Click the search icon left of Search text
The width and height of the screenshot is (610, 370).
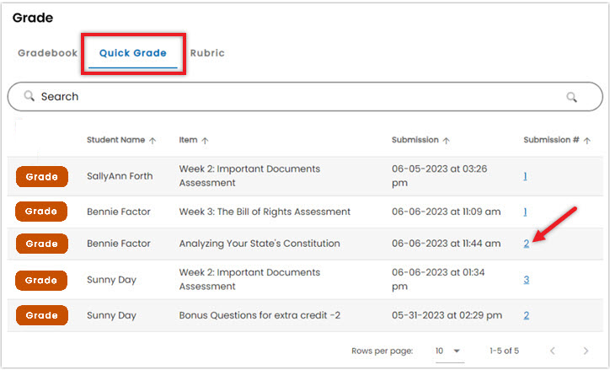(29, 96)
